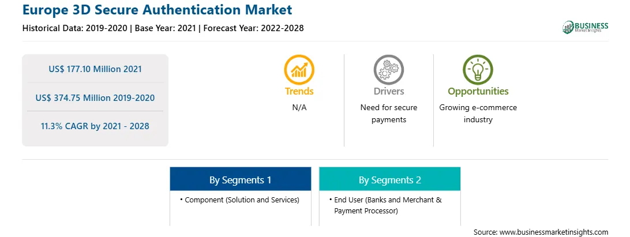Click the orange Trends chart icon
Screen dimensions: 630x237
coord(299,70)
